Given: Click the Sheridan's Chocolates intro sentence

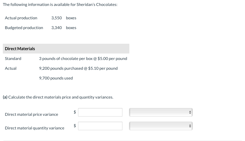Looking at the screenshot, I should click(x=60, y=5).
